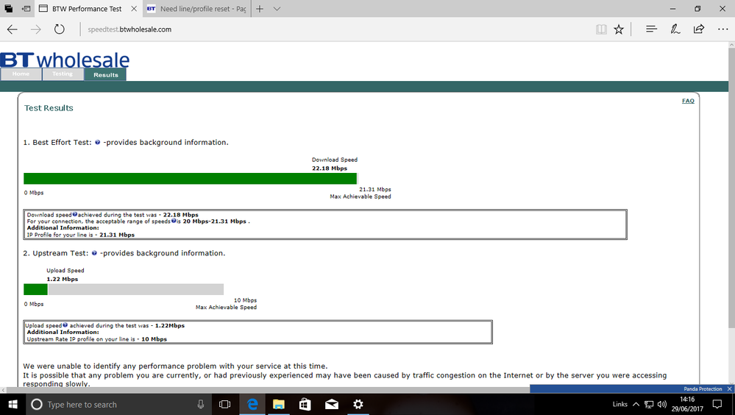Add page to favorites with star icon
The image size is (735, 415).
click(x=619, y=29)
